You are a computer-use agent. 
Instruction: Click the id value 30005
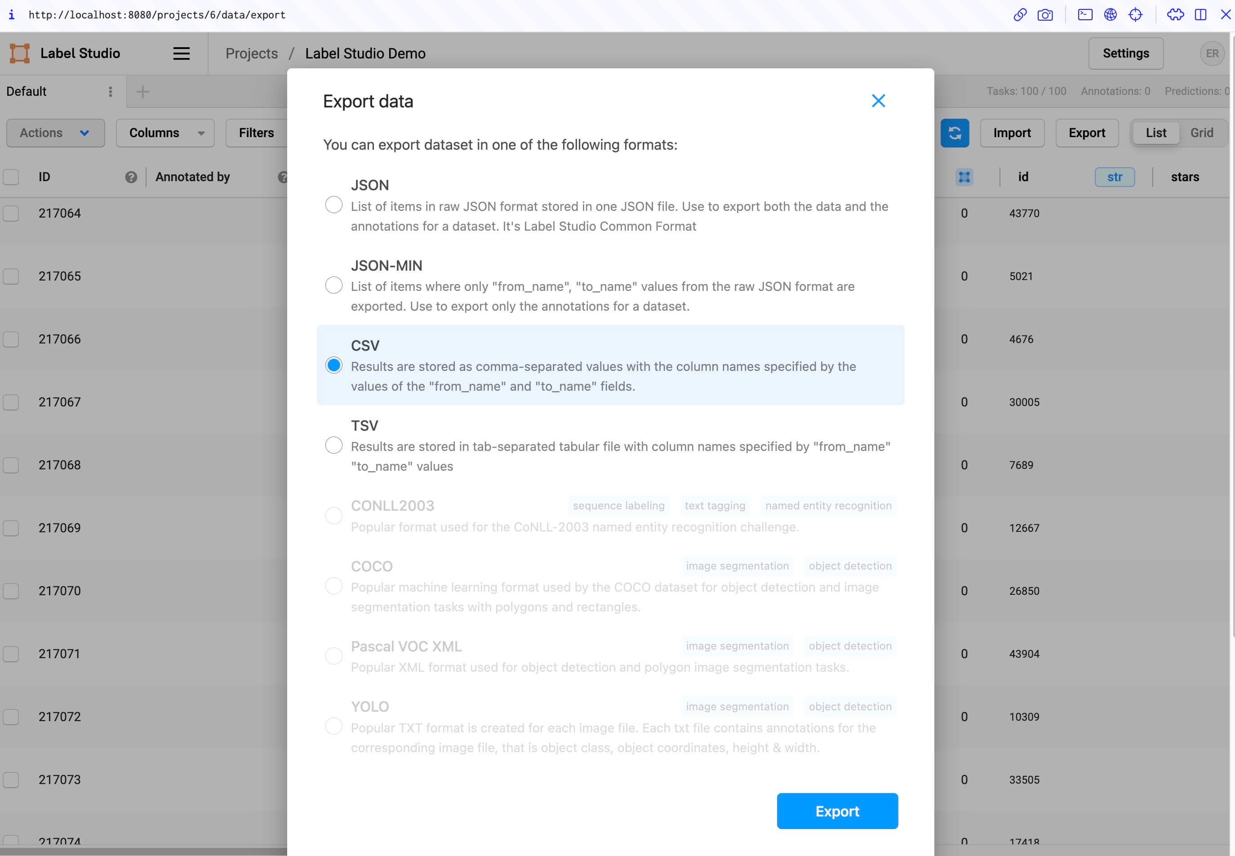(x=1024, y=402)
